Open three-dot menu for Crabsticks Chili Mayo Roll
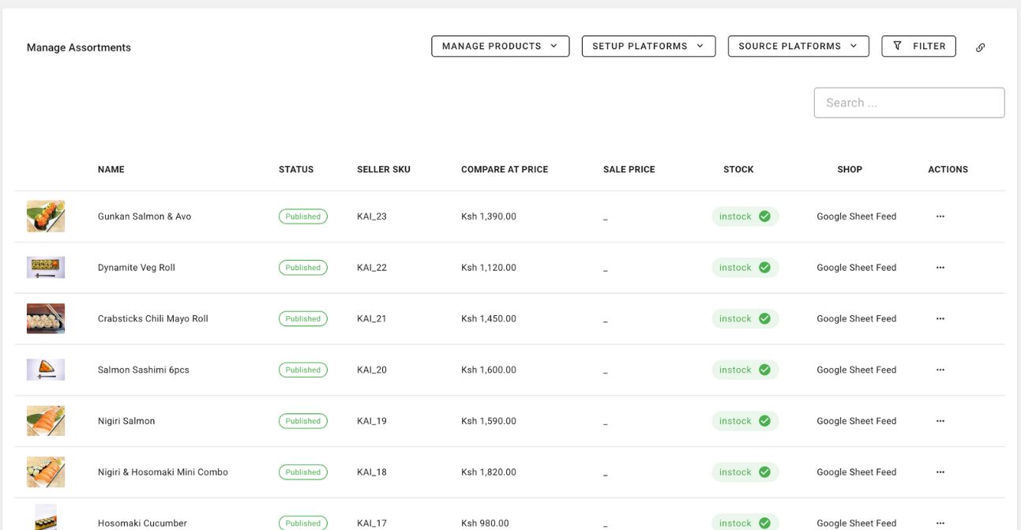The height and width of the screenshot is (530, 1021). tap(940, 319)
